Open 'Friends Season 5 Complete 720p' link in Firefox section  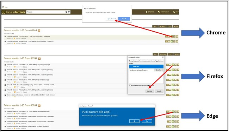click(x=30, y=75)
